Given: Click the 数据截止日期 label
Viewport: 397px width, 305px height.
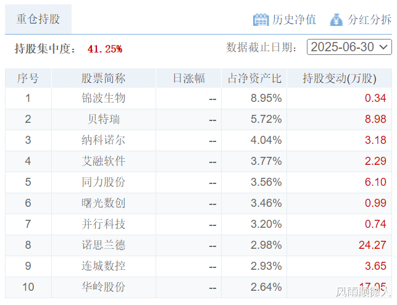Looking at the screenshot, I should pyautogui.click(x=261, y=48).
